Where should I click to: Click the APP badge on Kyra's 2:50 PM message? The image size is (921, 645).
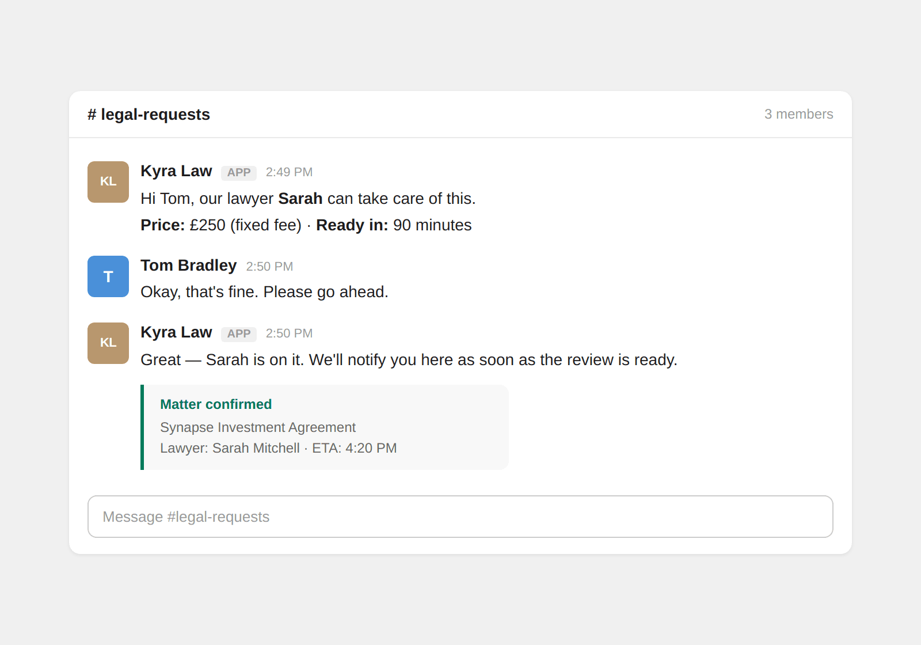238,334
